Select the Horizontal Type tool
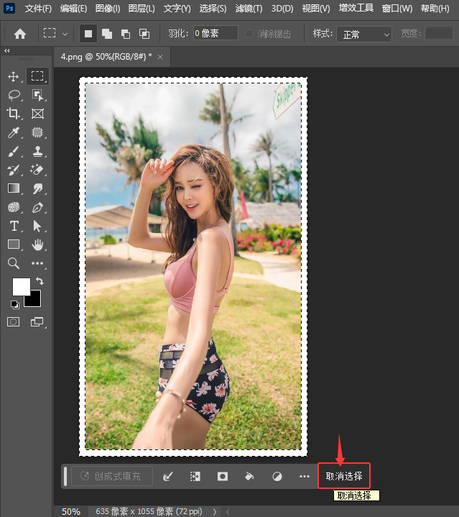459x517 pixels. tap(14, 227)
